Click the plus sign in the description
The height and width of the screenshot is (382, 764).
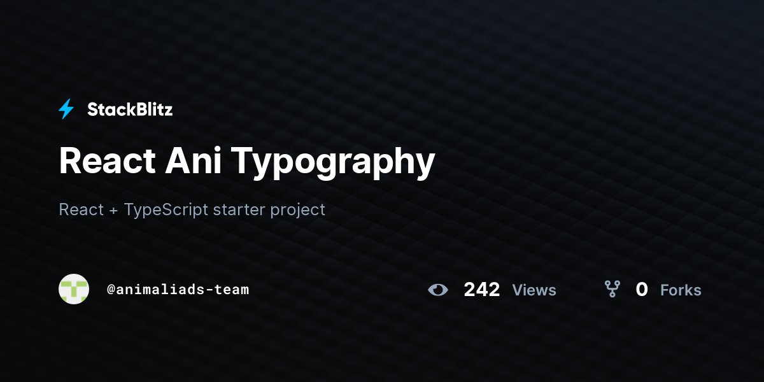113,210
